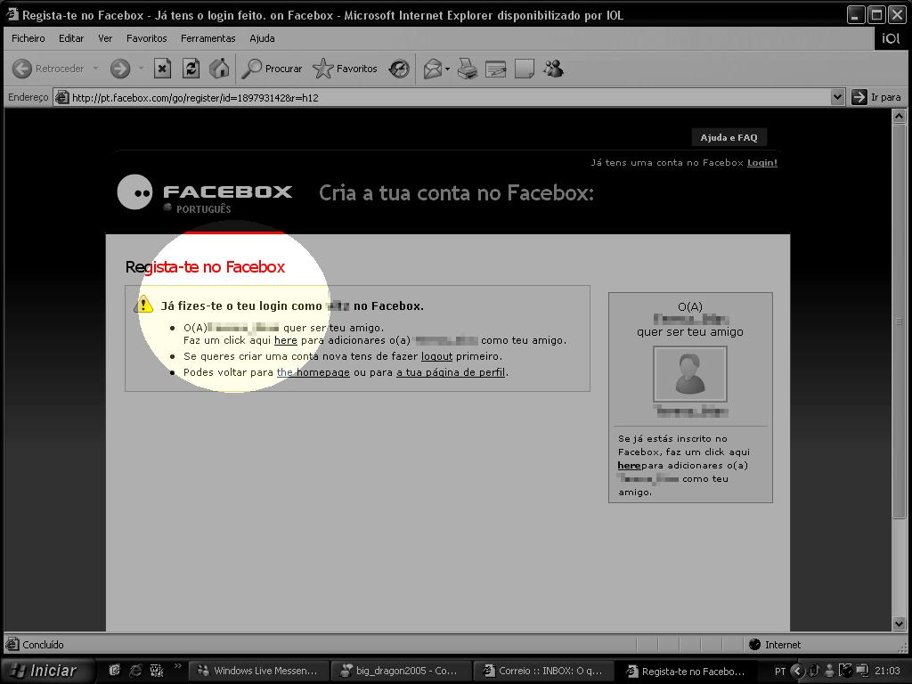Click the page icon in the address bar
The image size is (912, 684).
(61, 98)
